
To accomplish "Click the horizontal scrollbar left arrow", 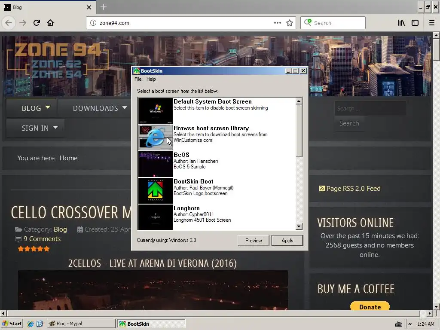I will 3,313.
